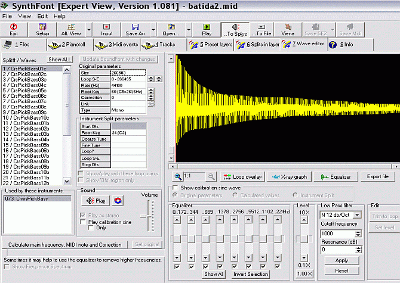Image resolution: width=400 pixels, height=283 pixels.
Task: Open the Help menu
Action: tap(59, 16)
